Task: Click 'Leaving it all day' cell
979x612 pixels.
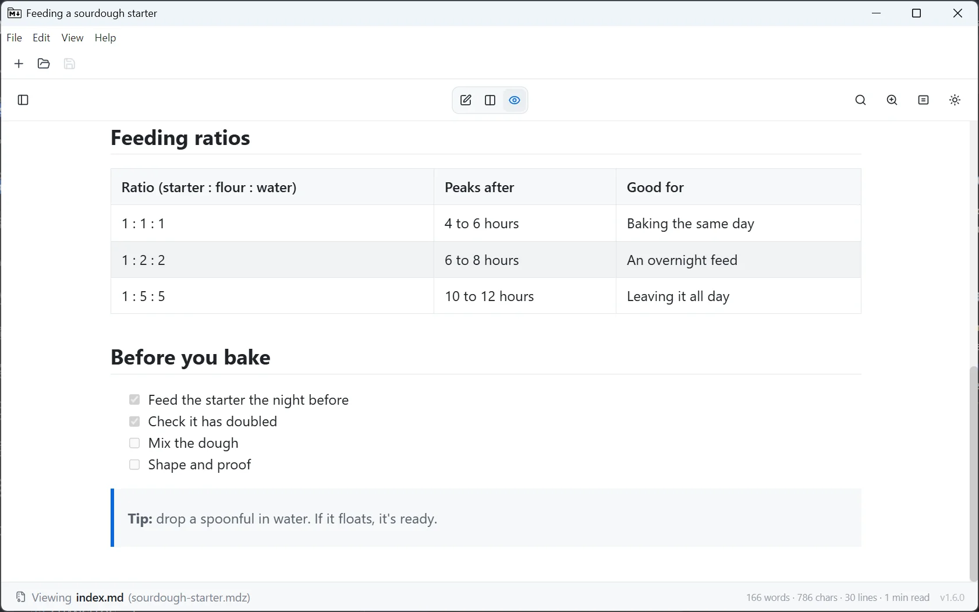Action: [739, 296]
